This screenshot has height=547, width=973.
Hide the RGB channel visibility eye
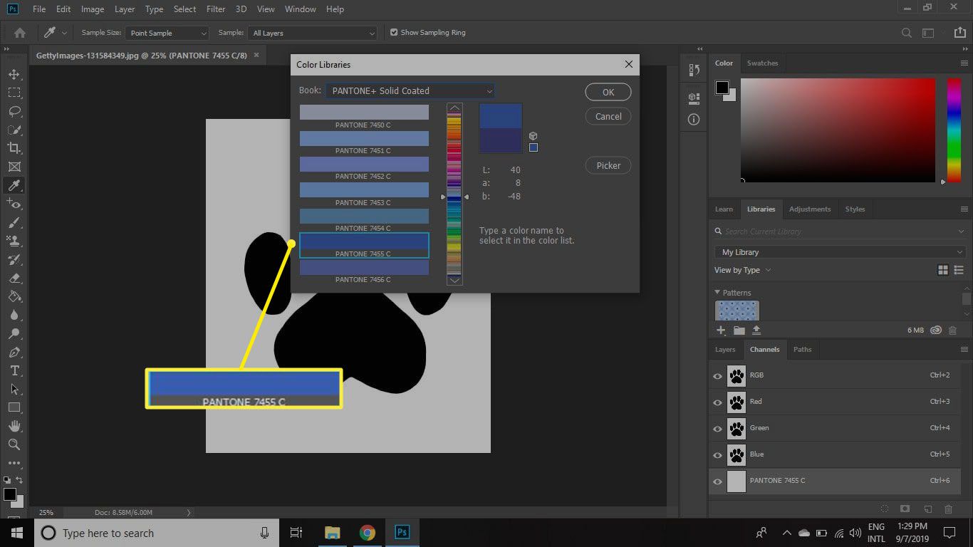[717, 376]
